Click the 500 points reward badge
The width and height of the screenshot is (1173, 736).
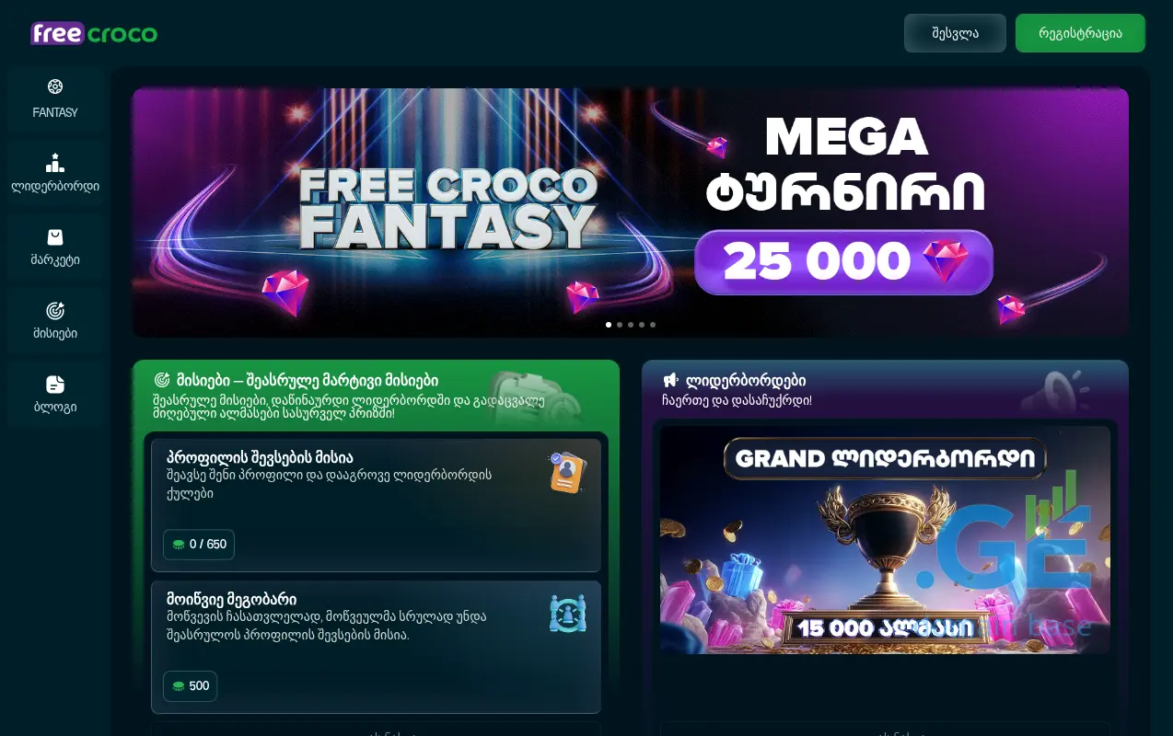coord(191,686)
